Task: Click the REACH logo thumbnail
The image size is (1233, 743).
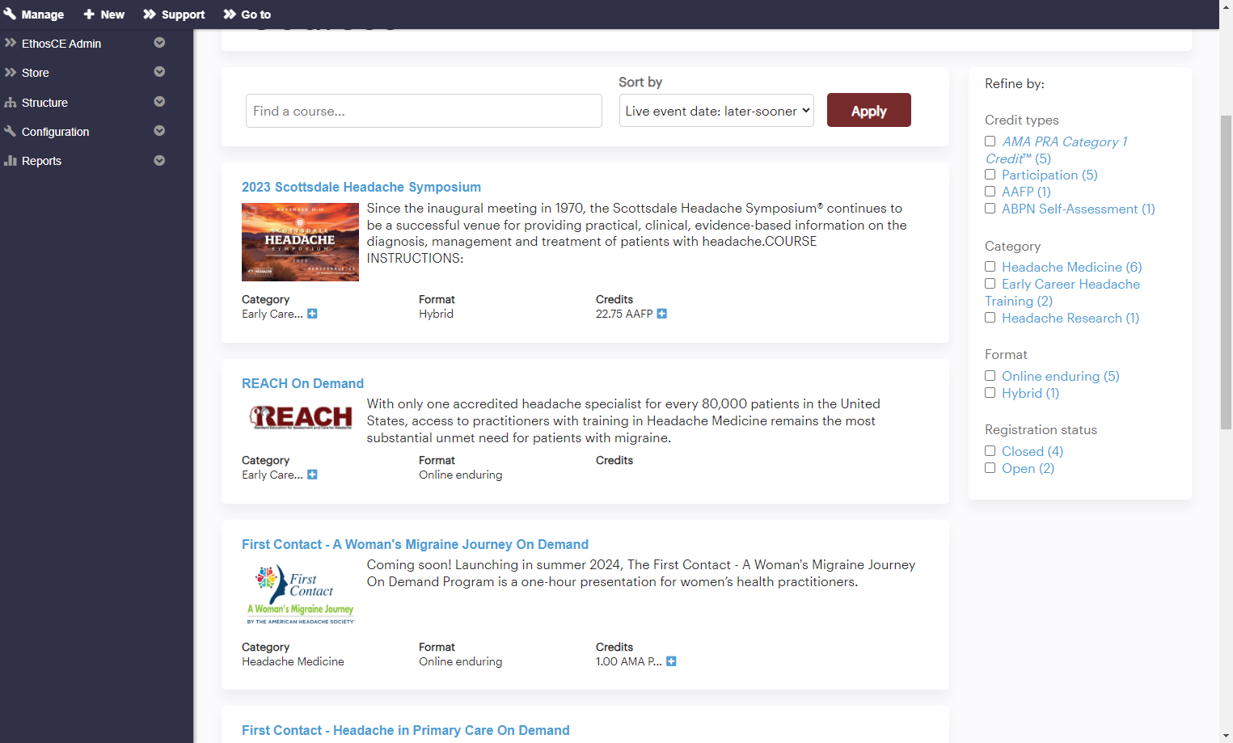Action: point(300,416)
